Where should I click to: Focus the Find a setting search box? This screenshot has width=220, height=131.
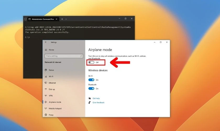[64, 56]
